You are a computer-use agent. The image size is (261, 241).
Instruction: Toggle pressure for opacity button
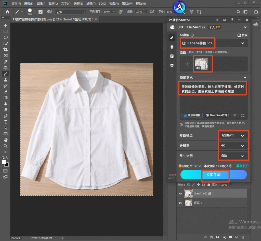point(120,12)
